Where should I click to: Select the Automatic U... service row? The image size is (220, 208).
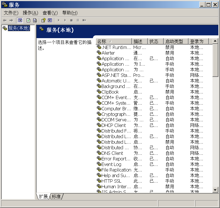click(x=154, y=81)
